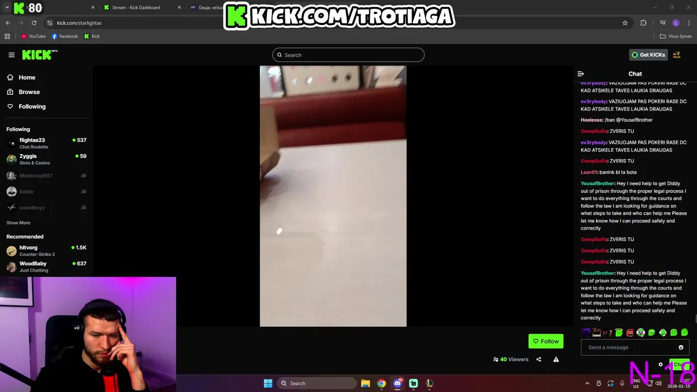Image resolution: width=697 pixels, height=392 pixels.
Task: Click the taskbar Search box
Action: tap(317, 383)
